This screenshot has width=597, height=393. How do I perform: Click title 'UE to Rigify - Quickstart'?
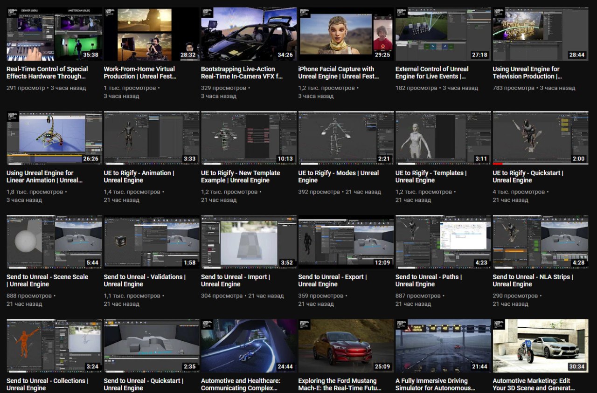[x=528, y=177]
